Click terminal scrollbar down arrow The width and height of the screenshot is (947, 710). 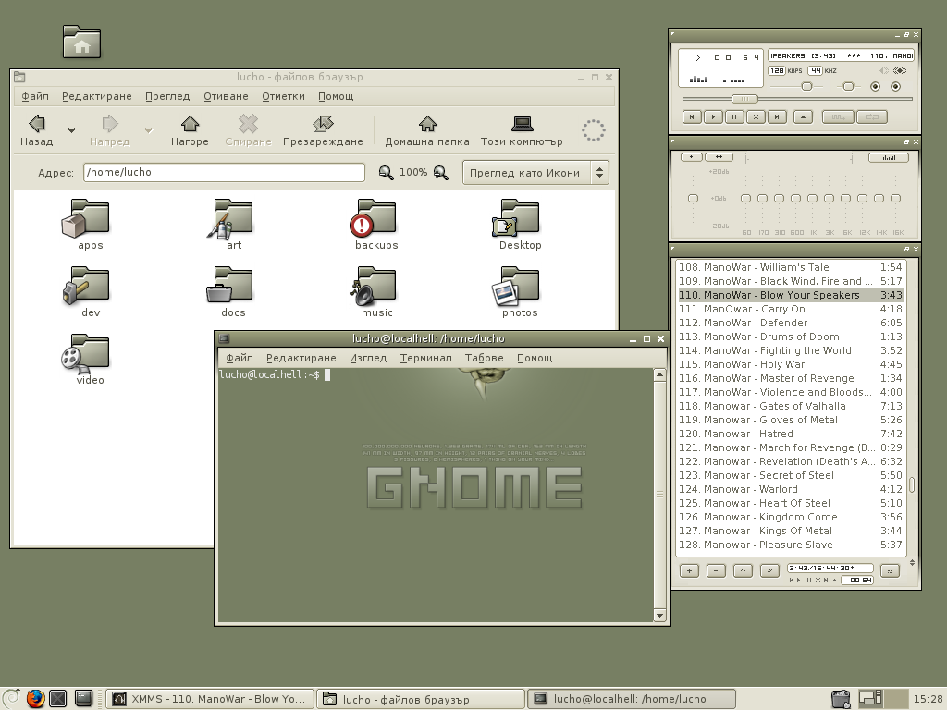tap(659, 615)
